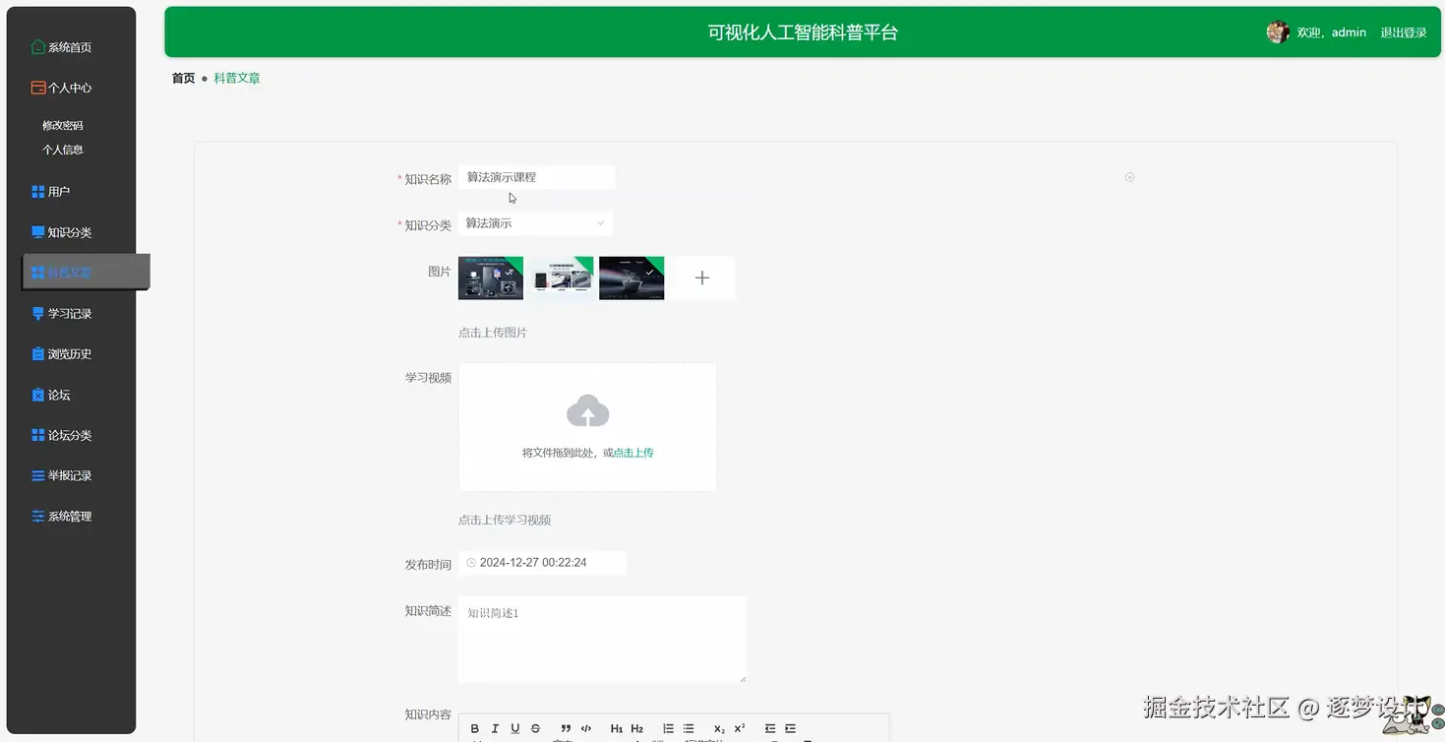Create an ordered list
The height and width of the screenshot is (742, 1445).
(x=668, y=728)
